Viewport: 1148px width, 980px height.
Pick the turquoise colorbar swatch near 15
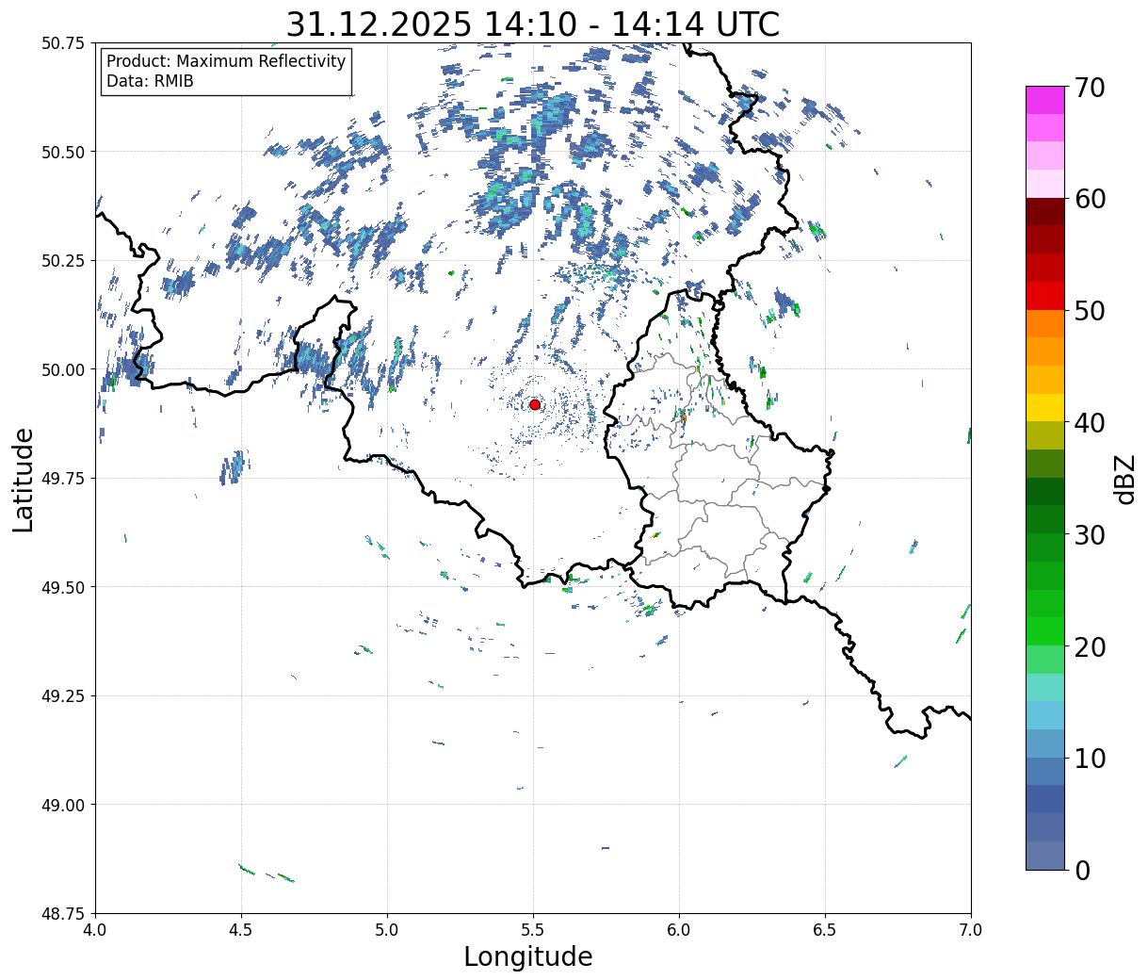click(1045, 687)
